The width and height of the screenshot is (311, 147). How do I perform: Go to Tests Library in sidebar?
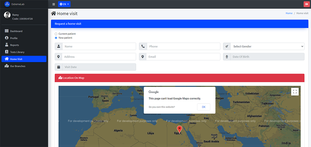[x=17, y=52]
